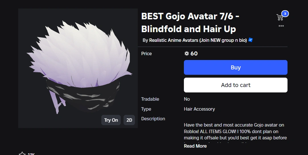Click the Robux currency icon next to 60
Image resolution: width=308 pixels, height=155 pixels.
(x=186, y=53)
